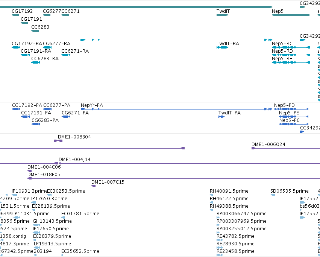The height and width of the screenshot is (257, 320).
Task: Select the CG6271 gene label
Action: coord(70,11)
